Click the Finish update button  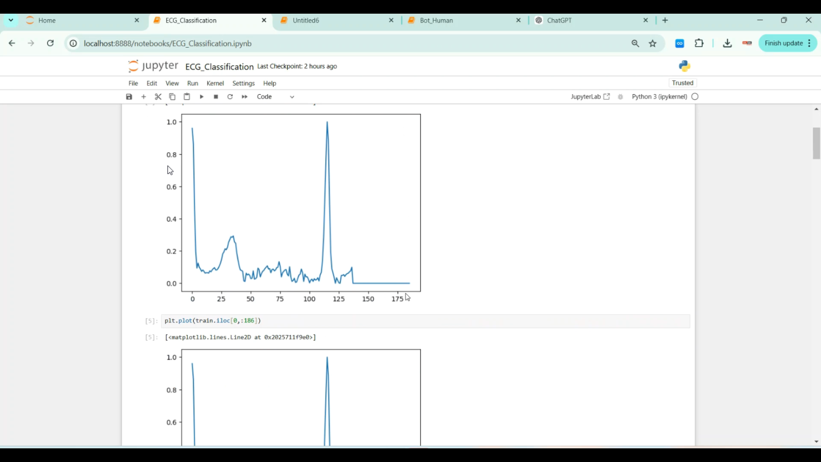point(784,43)
